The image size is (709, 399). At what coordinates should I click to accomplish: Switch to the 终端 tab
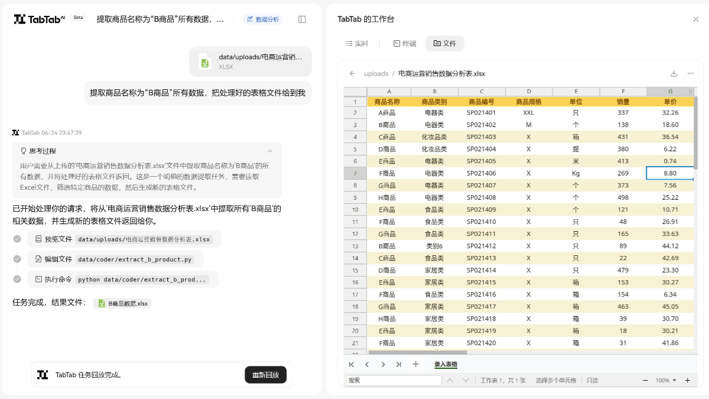coord(404,44)
